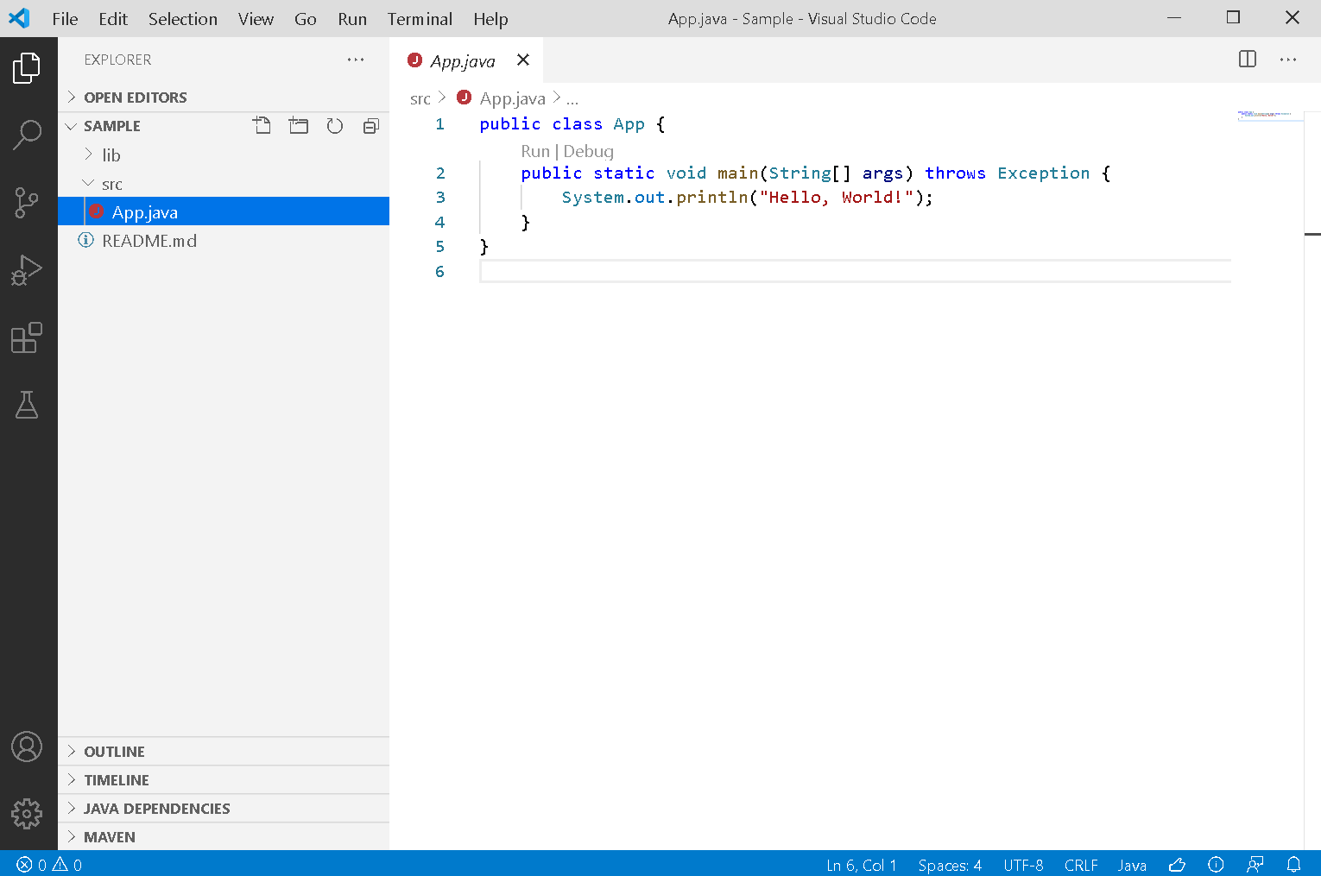Open the Accounts menu icon
1321x876 pixels.
click(27, 747)
